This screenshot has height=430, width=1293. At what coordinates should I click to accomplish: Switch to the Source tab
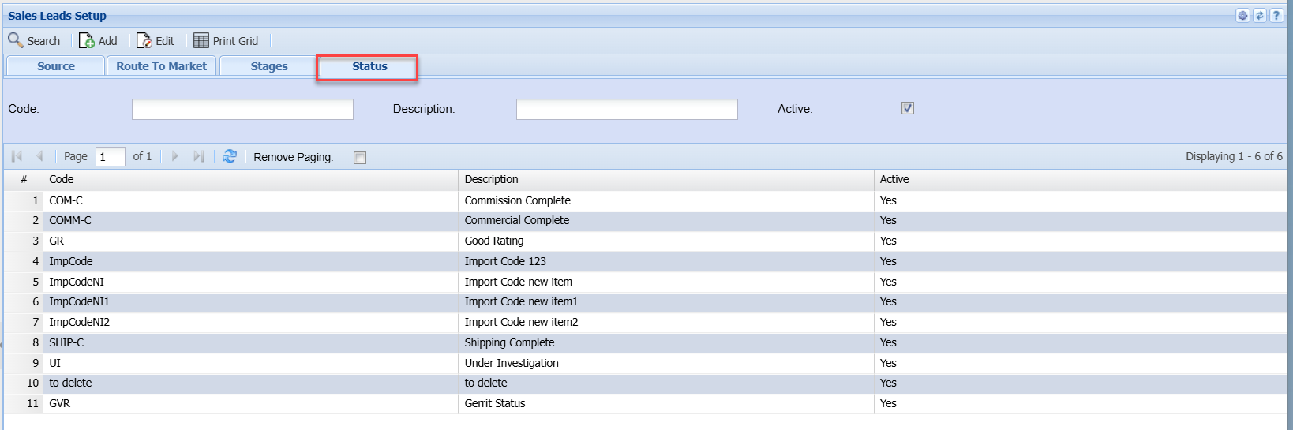click(x=56, y=66)
